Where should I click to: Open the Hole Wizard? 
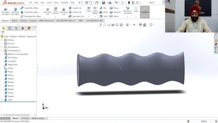pyautogui.click(x=56, y=11)
